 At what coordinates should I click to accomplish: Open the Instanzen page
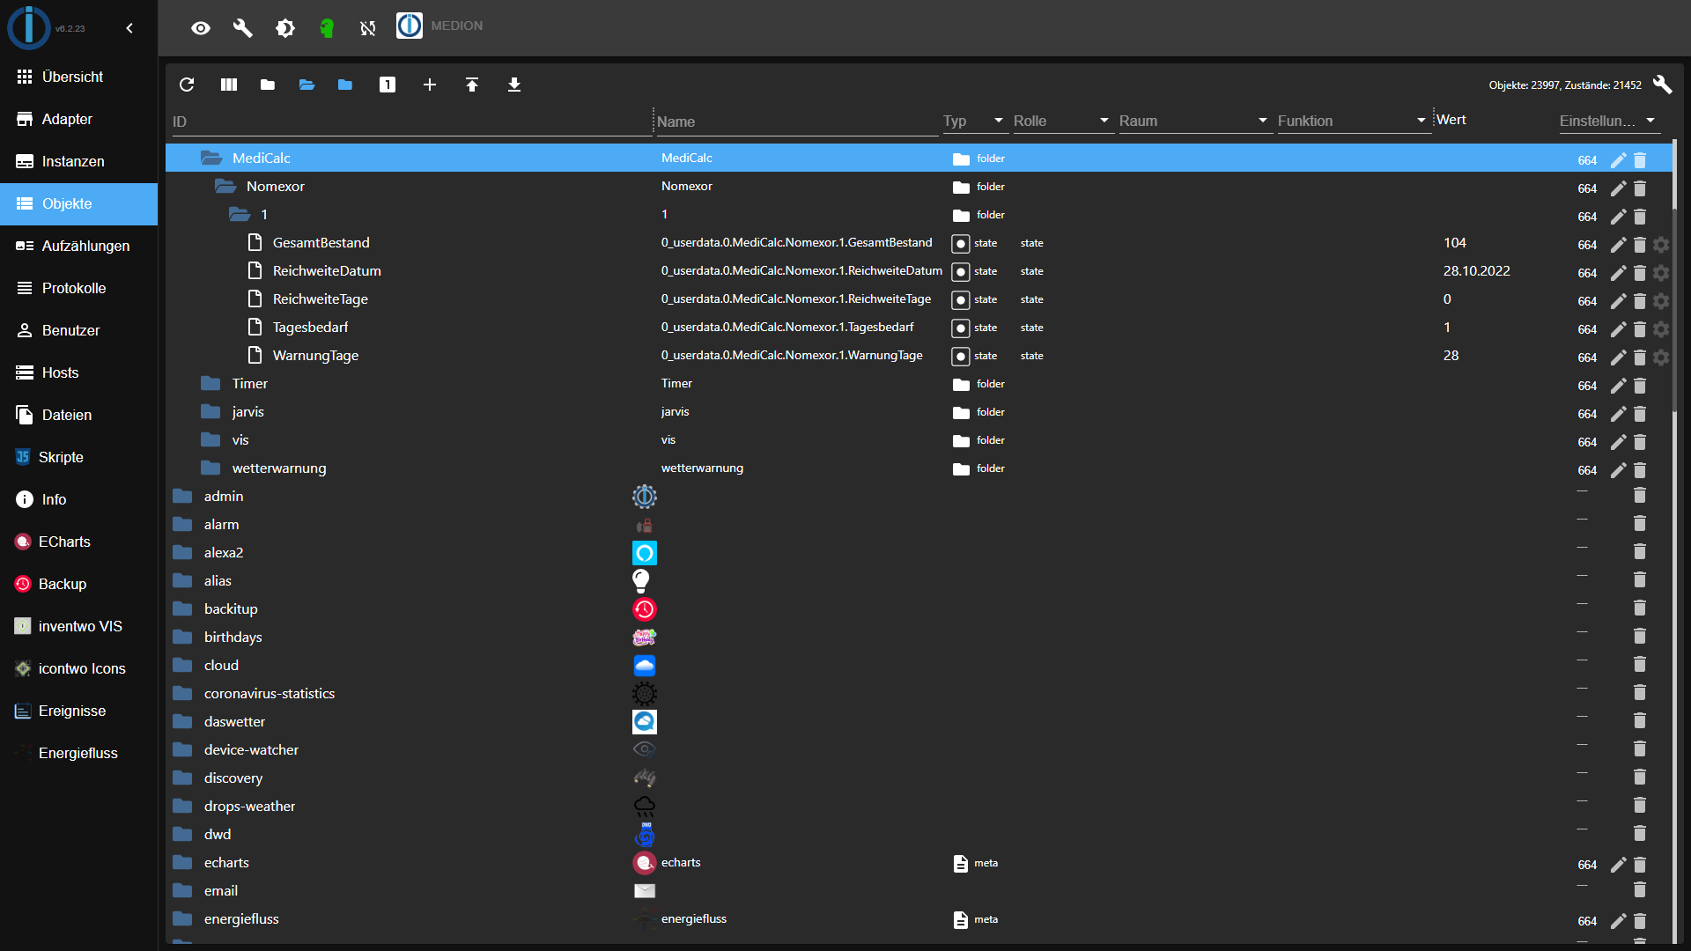pyautogui.click(x=79, y=161)
